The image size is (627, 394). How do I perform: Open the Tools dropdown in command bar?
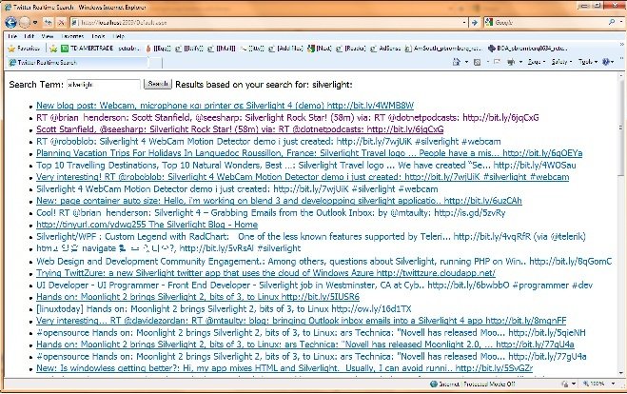(x=587, y=62)
